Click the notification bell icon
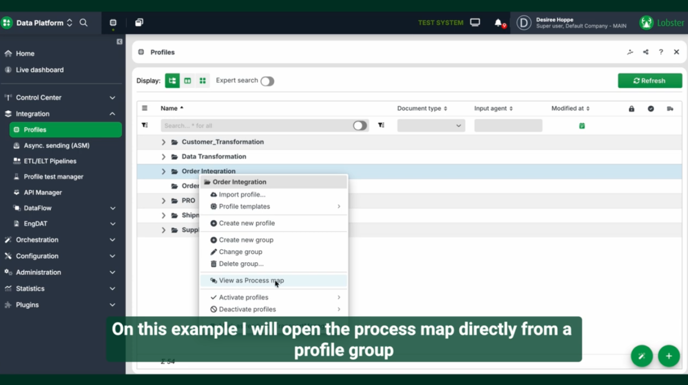This screenshot has width=688, height=385. point(498,23)
